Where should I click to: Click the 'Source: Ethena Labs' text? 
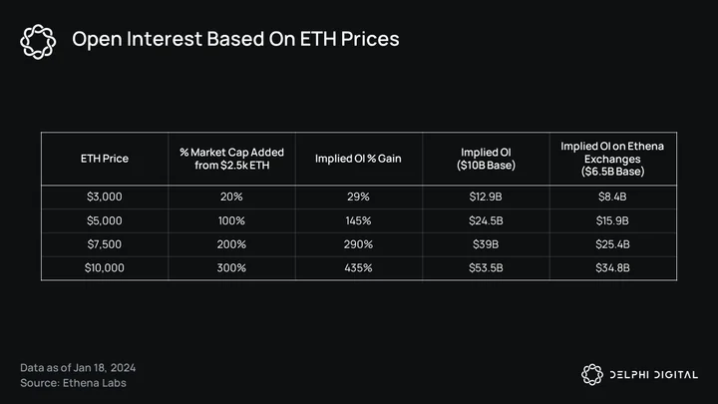coord(73,383)
